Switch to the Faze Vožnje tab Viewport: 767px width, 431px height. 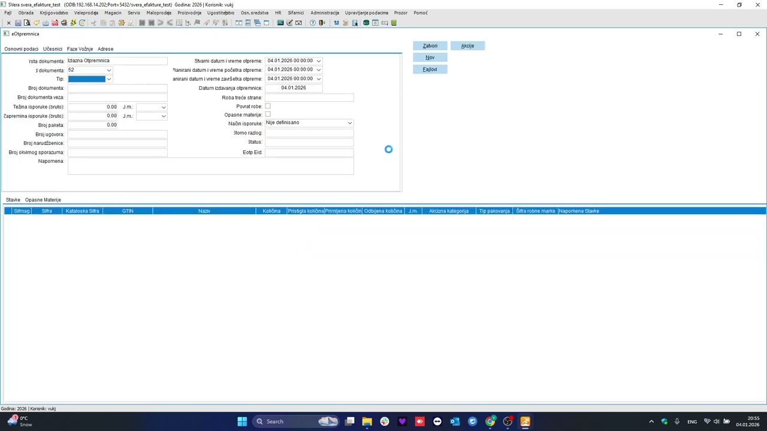tap(80, 49)
